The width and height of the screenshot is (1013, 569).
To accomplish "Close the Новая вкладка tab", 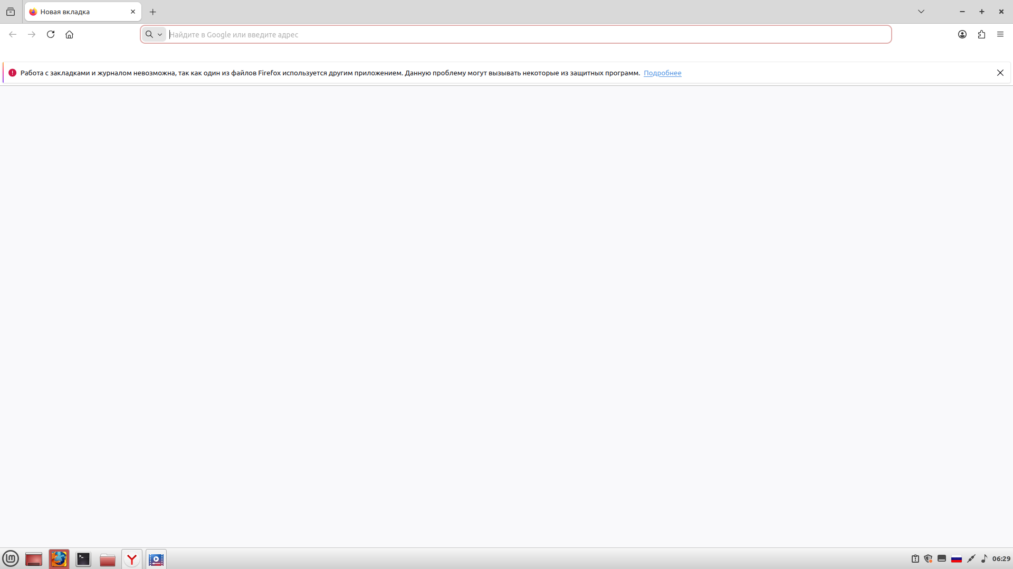I will 133,12.
